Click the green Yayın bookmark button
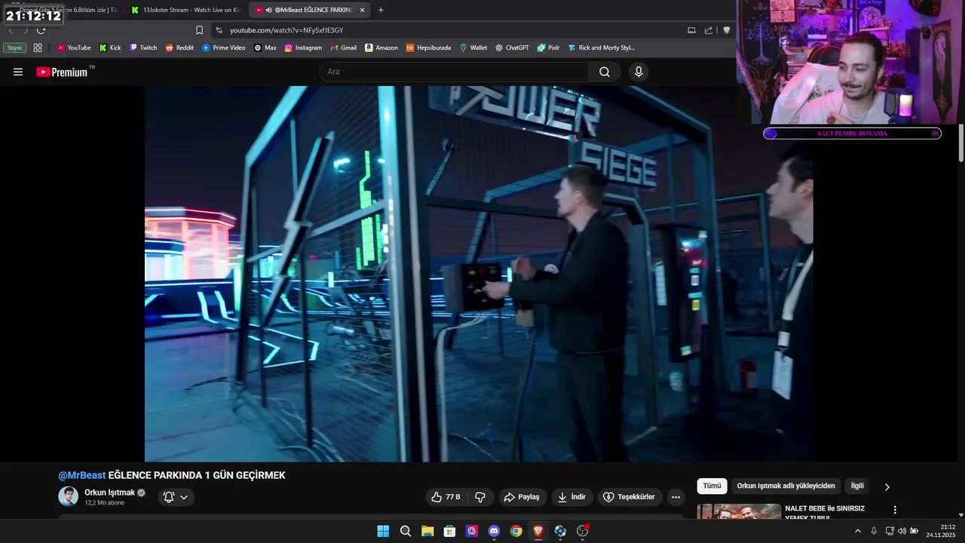 click(x=14, y=48)
